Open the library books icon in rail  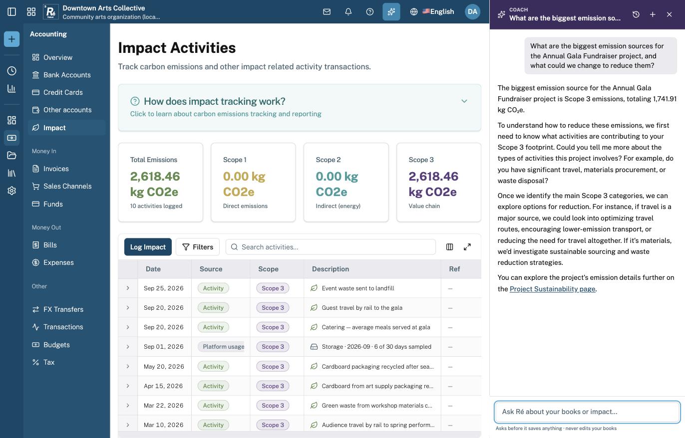click(x=11, y=173)
